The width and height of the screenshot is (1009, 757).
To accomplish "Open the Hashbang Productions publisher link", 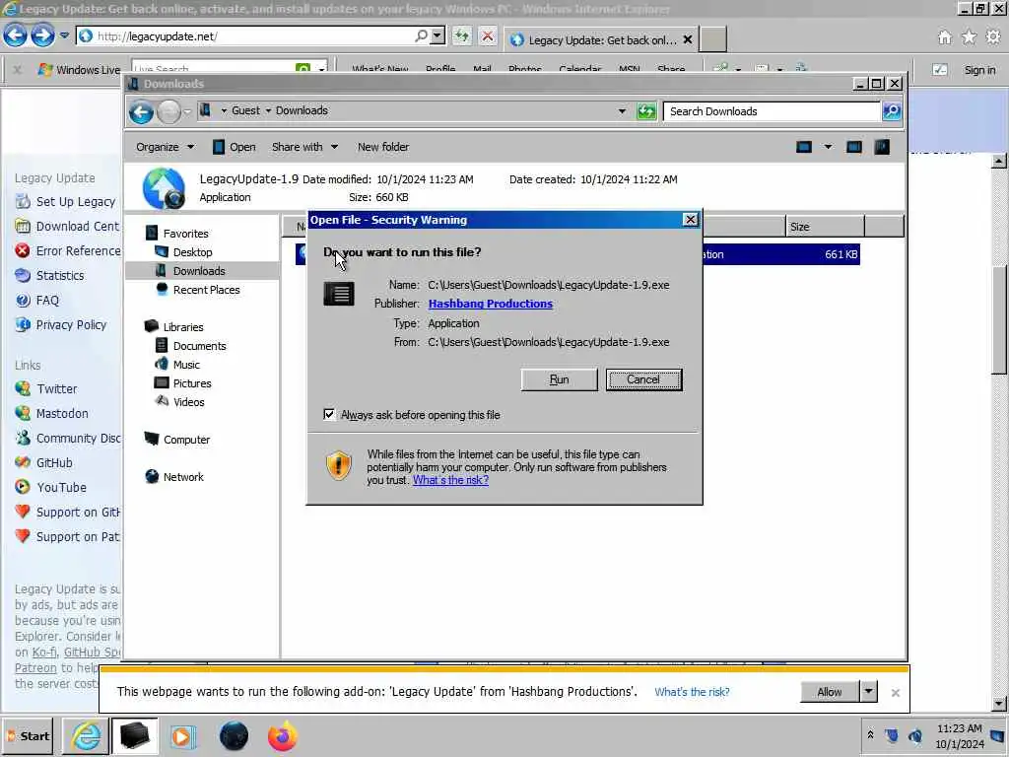I will [491, 304].
